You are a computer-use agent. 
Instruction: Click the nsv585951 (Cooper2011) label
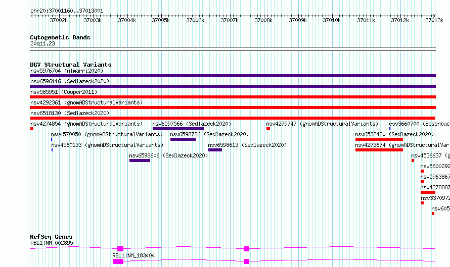pos(64,92)
